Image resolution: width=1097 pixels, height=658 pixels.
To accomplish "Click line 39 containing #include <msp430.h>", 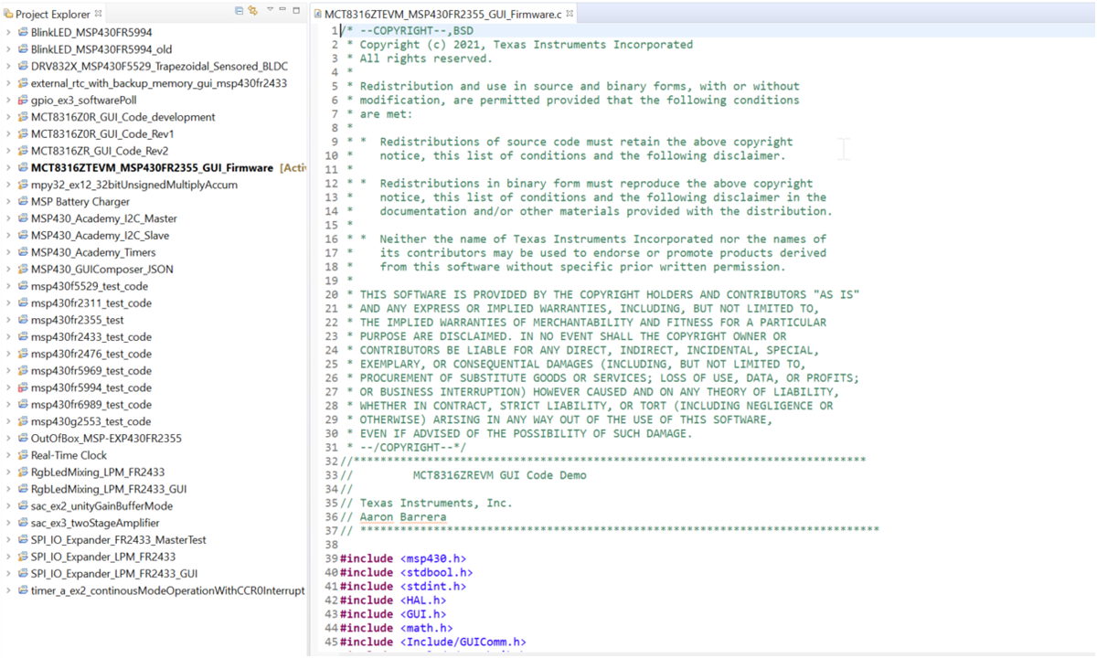I will [x=411, y=557].
